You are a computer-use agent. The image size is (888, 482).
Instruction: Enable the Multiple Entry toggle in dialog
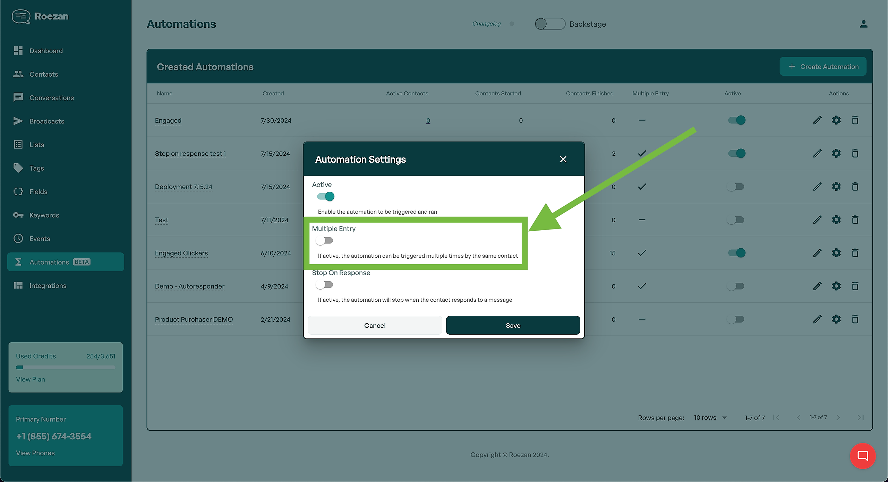tap(325, 241)
